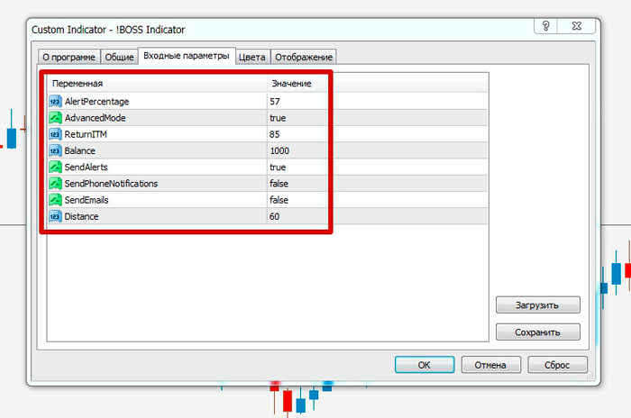
Task: Click the SendEmails boolean type icon
Action: click(56, 199)
